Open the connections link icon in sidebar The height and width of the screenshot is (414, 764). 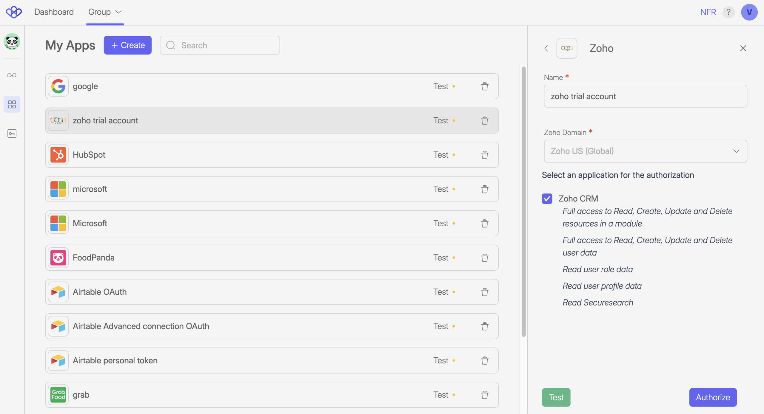[12, 75]
